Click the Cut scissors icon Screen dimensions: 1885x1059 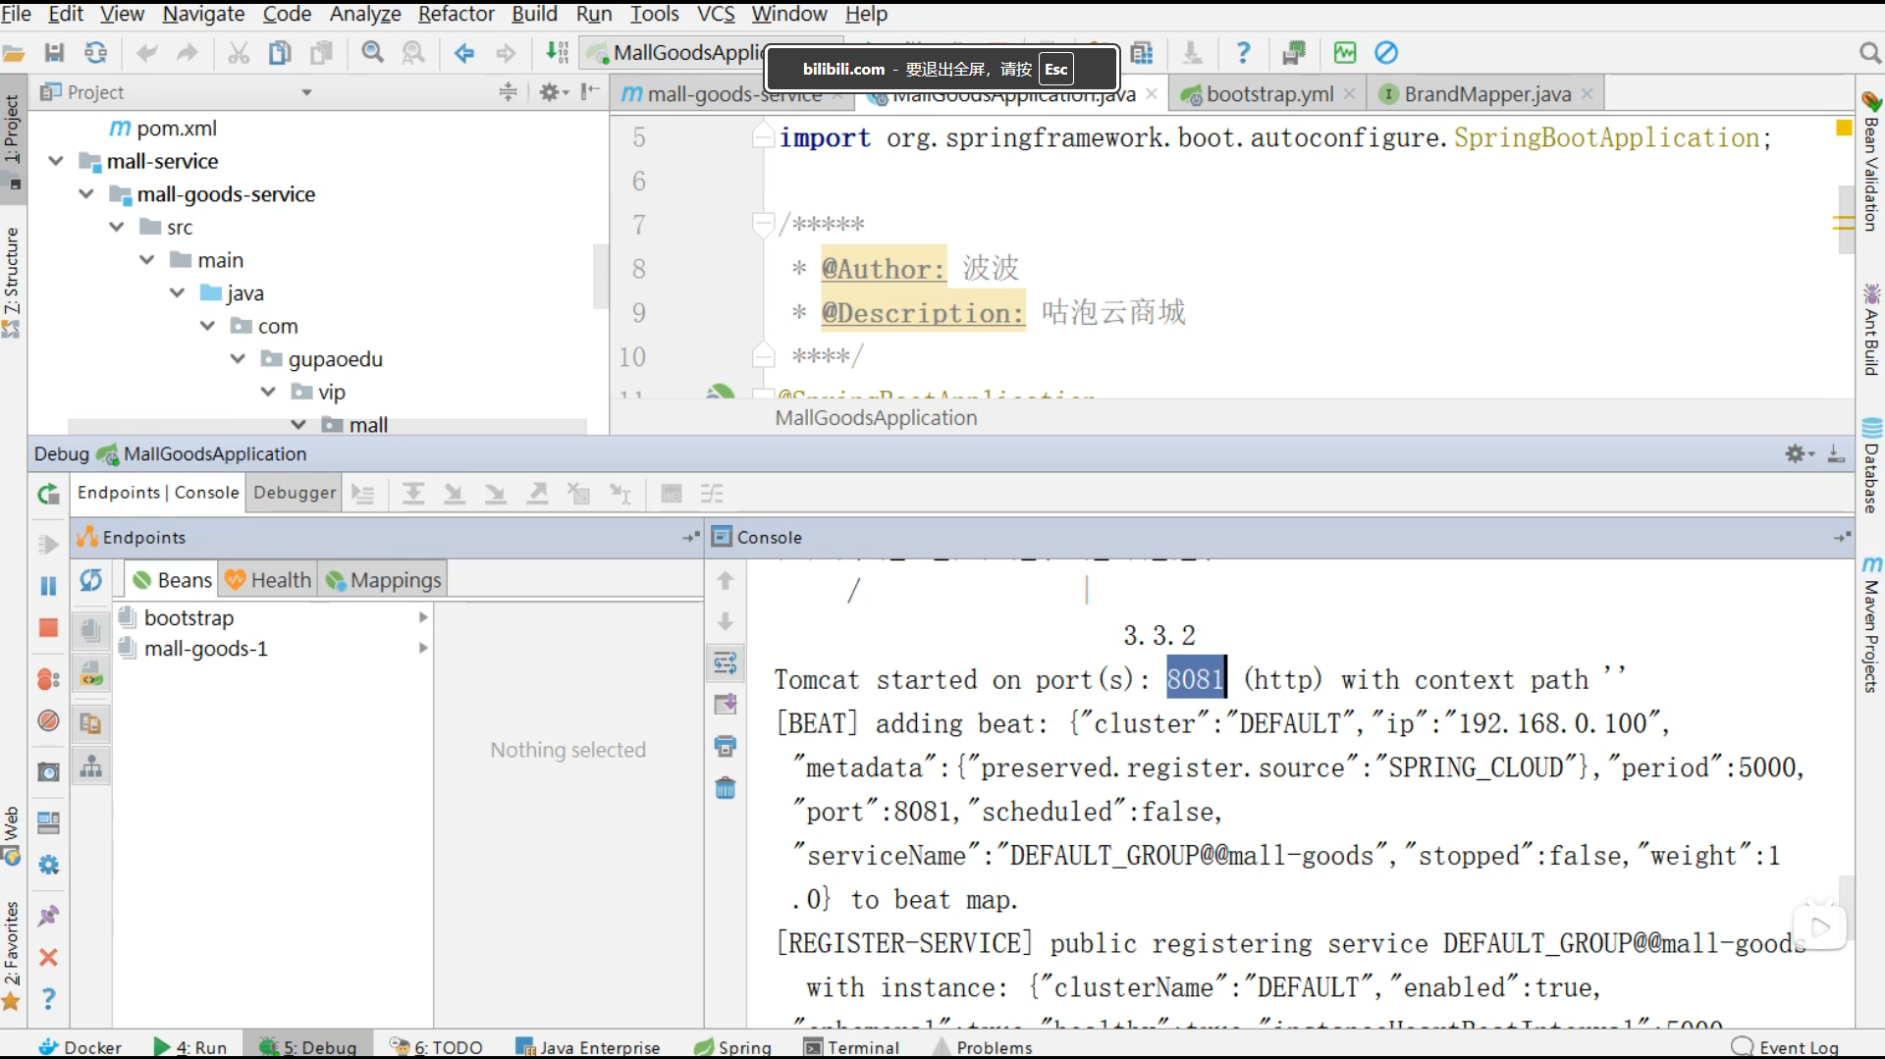click(x=239, y=53)
